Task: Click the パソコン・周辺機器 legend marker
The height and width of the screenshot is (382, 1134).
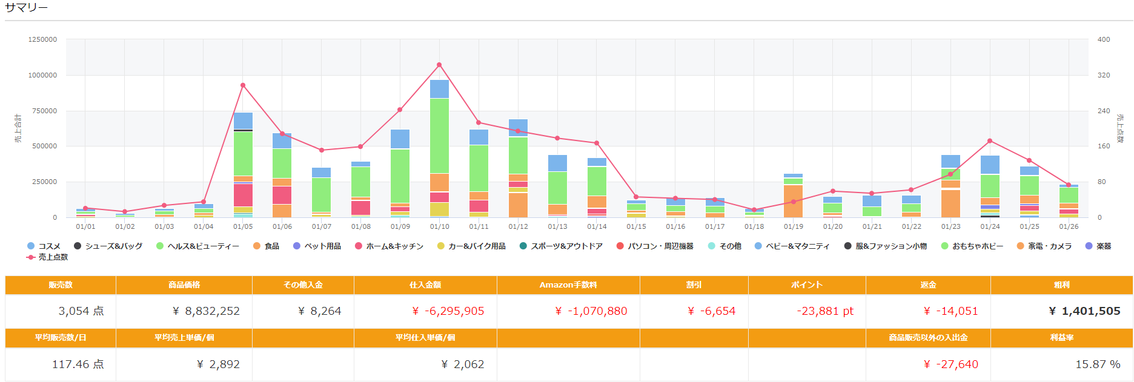Action: (x=620, y=246)
